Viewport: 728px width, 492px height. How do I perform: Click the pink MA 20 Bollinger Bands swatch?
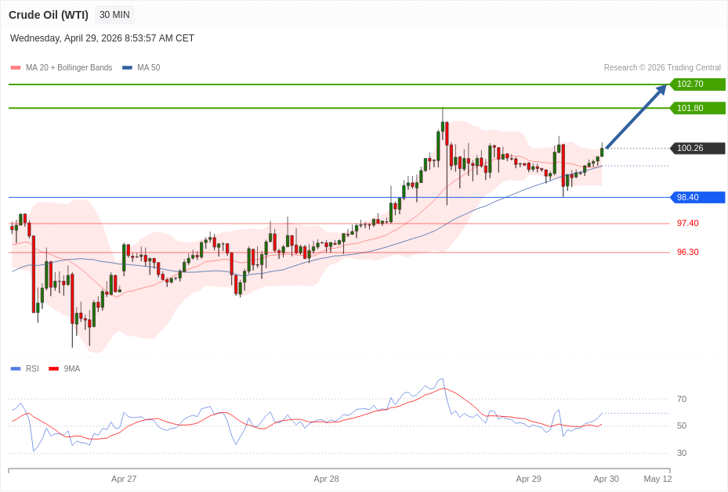16,68
